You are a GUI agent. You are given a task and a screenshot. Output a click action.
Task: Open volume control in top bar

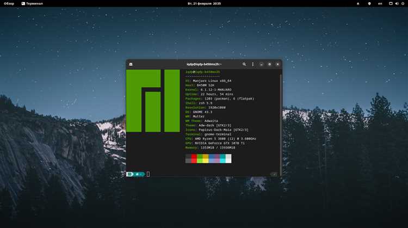[x=397, y=4]
